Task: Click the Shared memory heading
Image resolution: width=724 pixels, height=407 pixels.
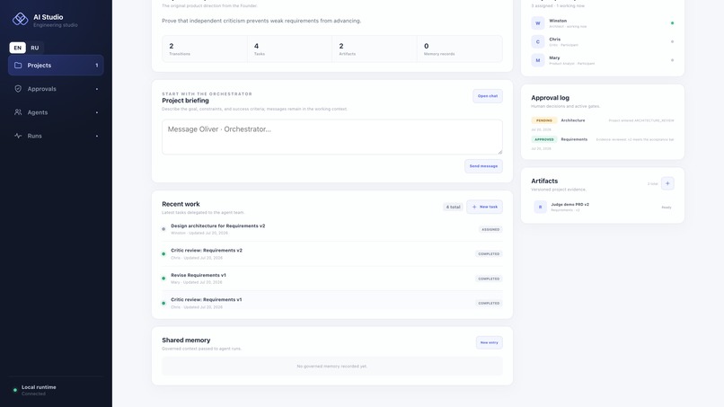Action: pos(186,340)
